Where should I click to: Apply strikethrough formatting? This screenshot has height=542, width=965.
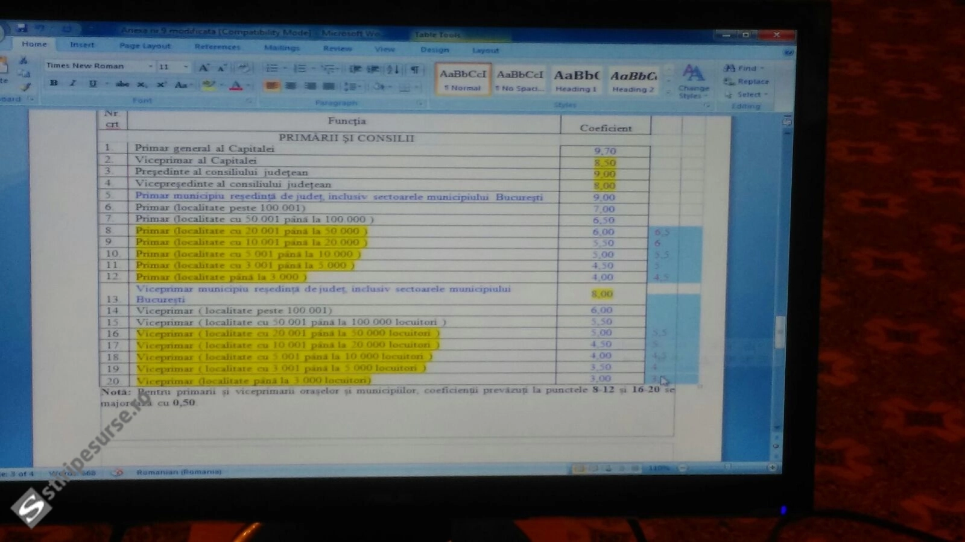tap(122, 84)
